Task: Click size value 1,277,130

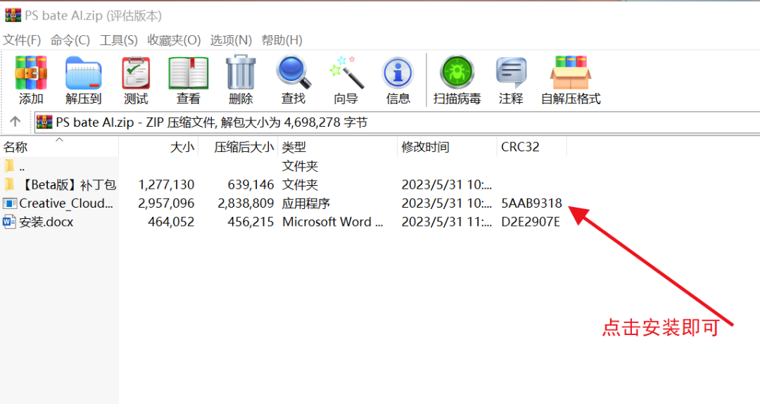Action: tap(166, 185)
